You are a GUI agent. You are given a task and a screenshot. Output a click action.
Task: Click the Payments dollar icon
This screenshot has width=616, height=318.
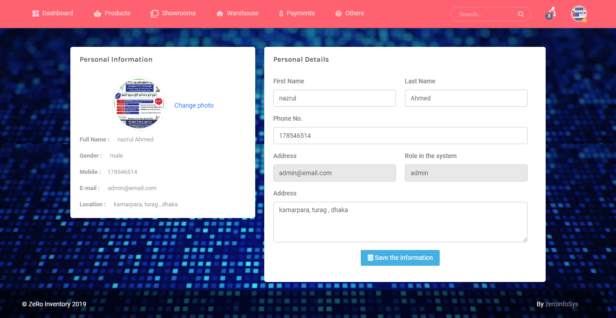point(282,13)
